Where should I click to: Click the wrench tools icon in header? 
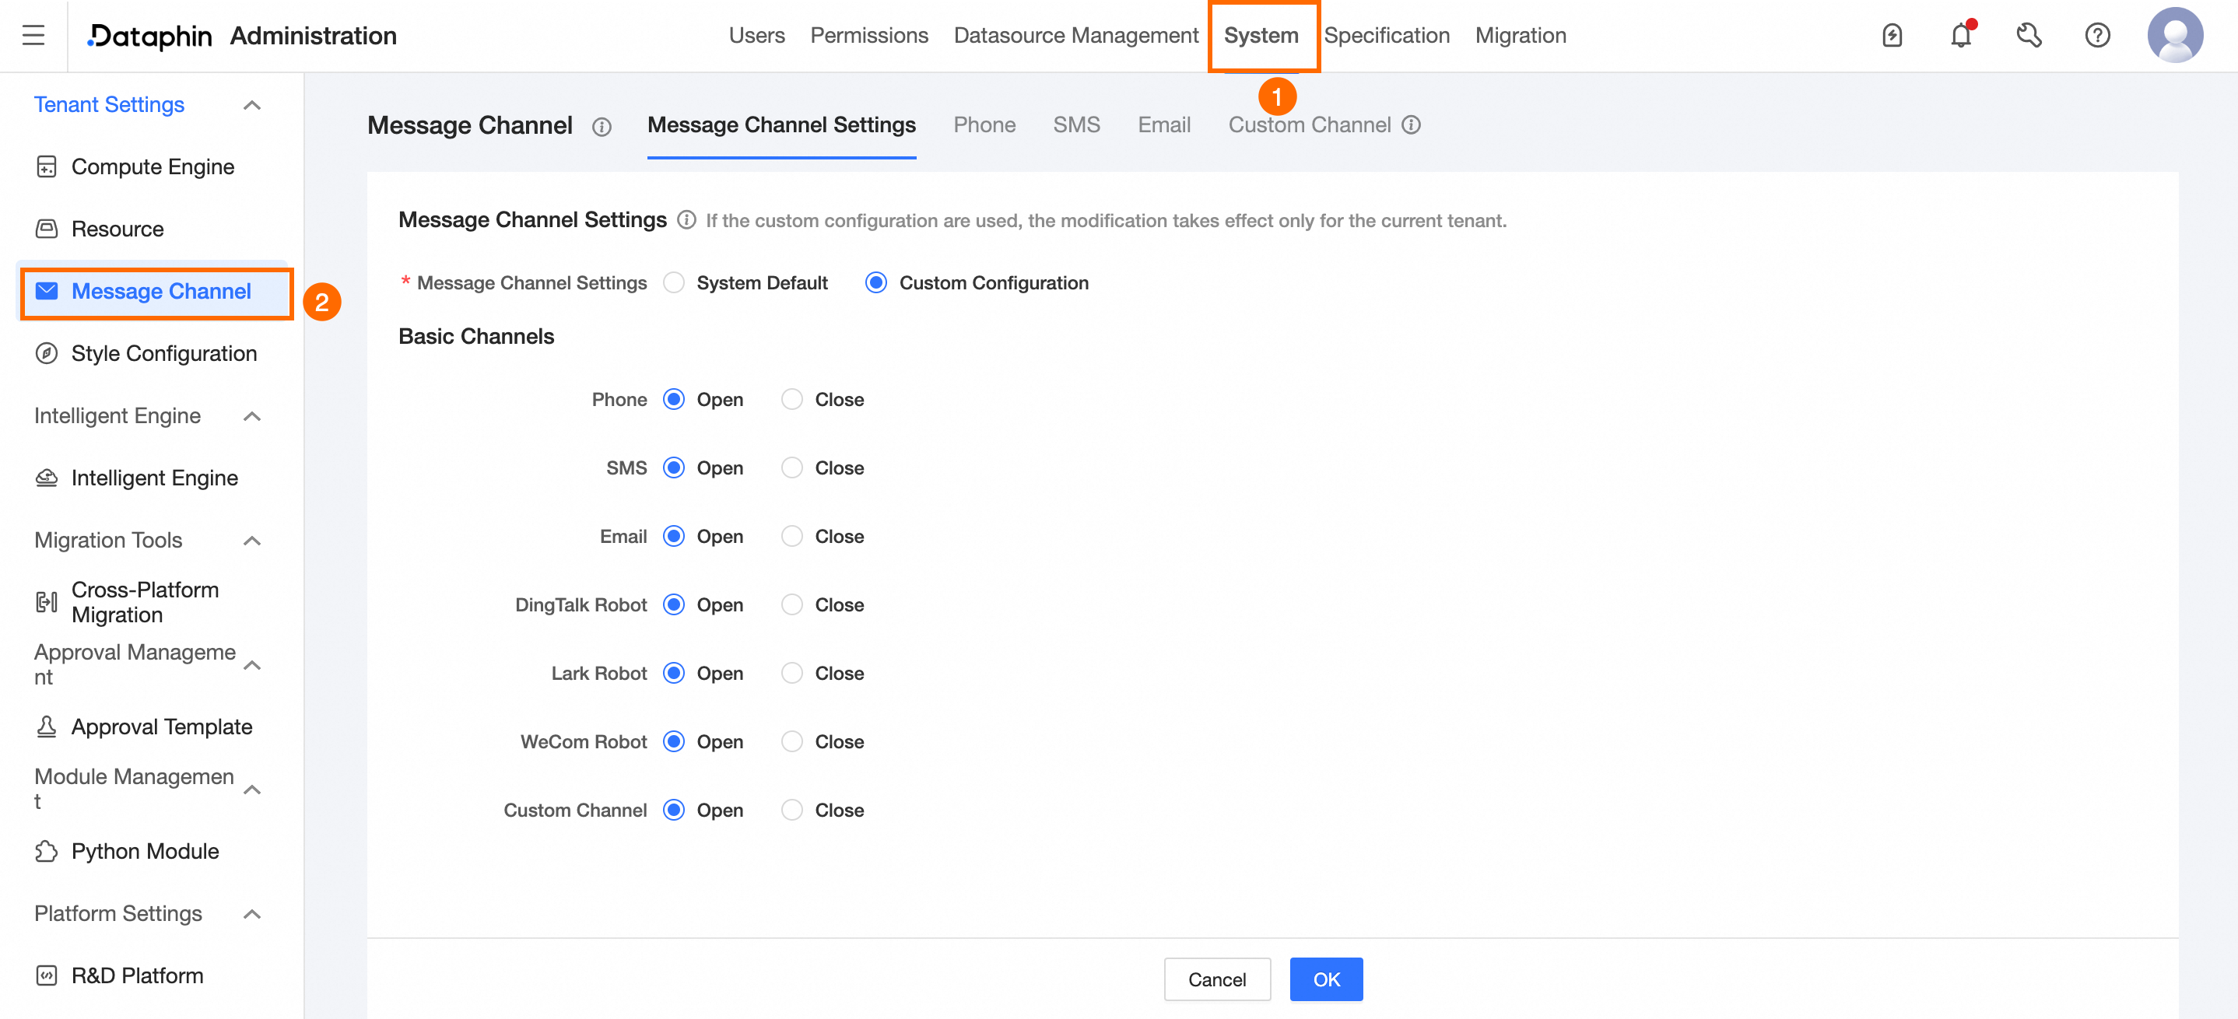pyautogui.click(x=2029, y=36)
